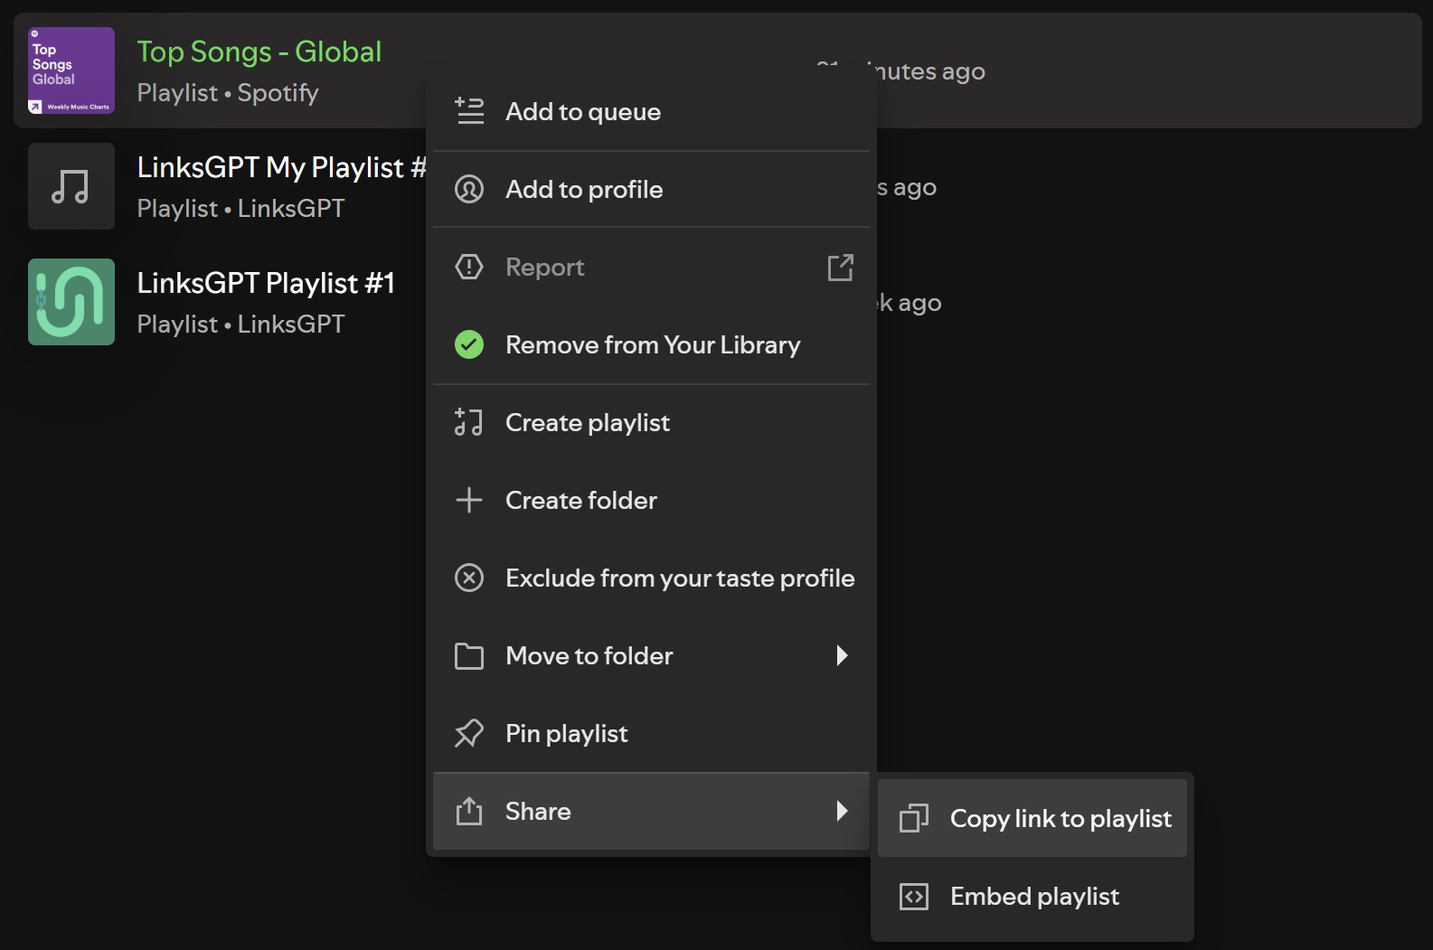
Task: Click the Add to profile person icon
Action: (x=469, y=189)
